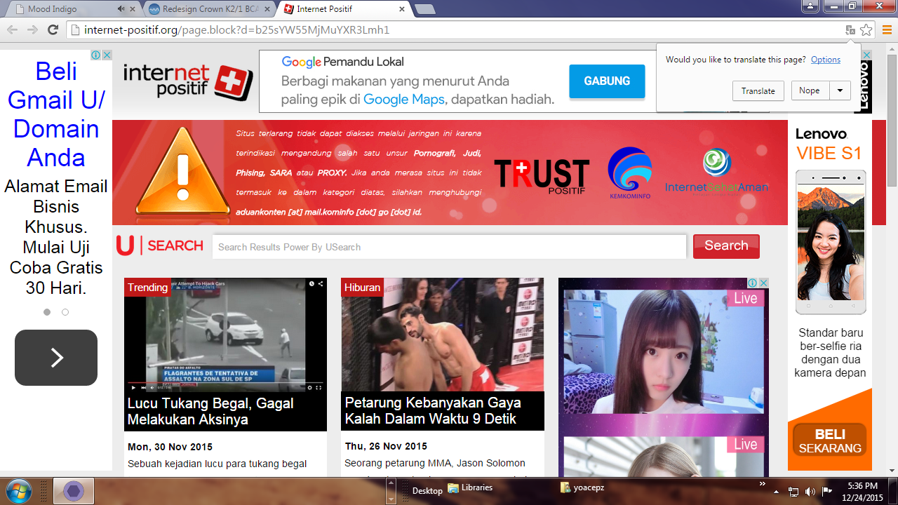This screenshot has height=505, width=898.
Task: Click the translate icon in address bar
Action: (850, 30)
